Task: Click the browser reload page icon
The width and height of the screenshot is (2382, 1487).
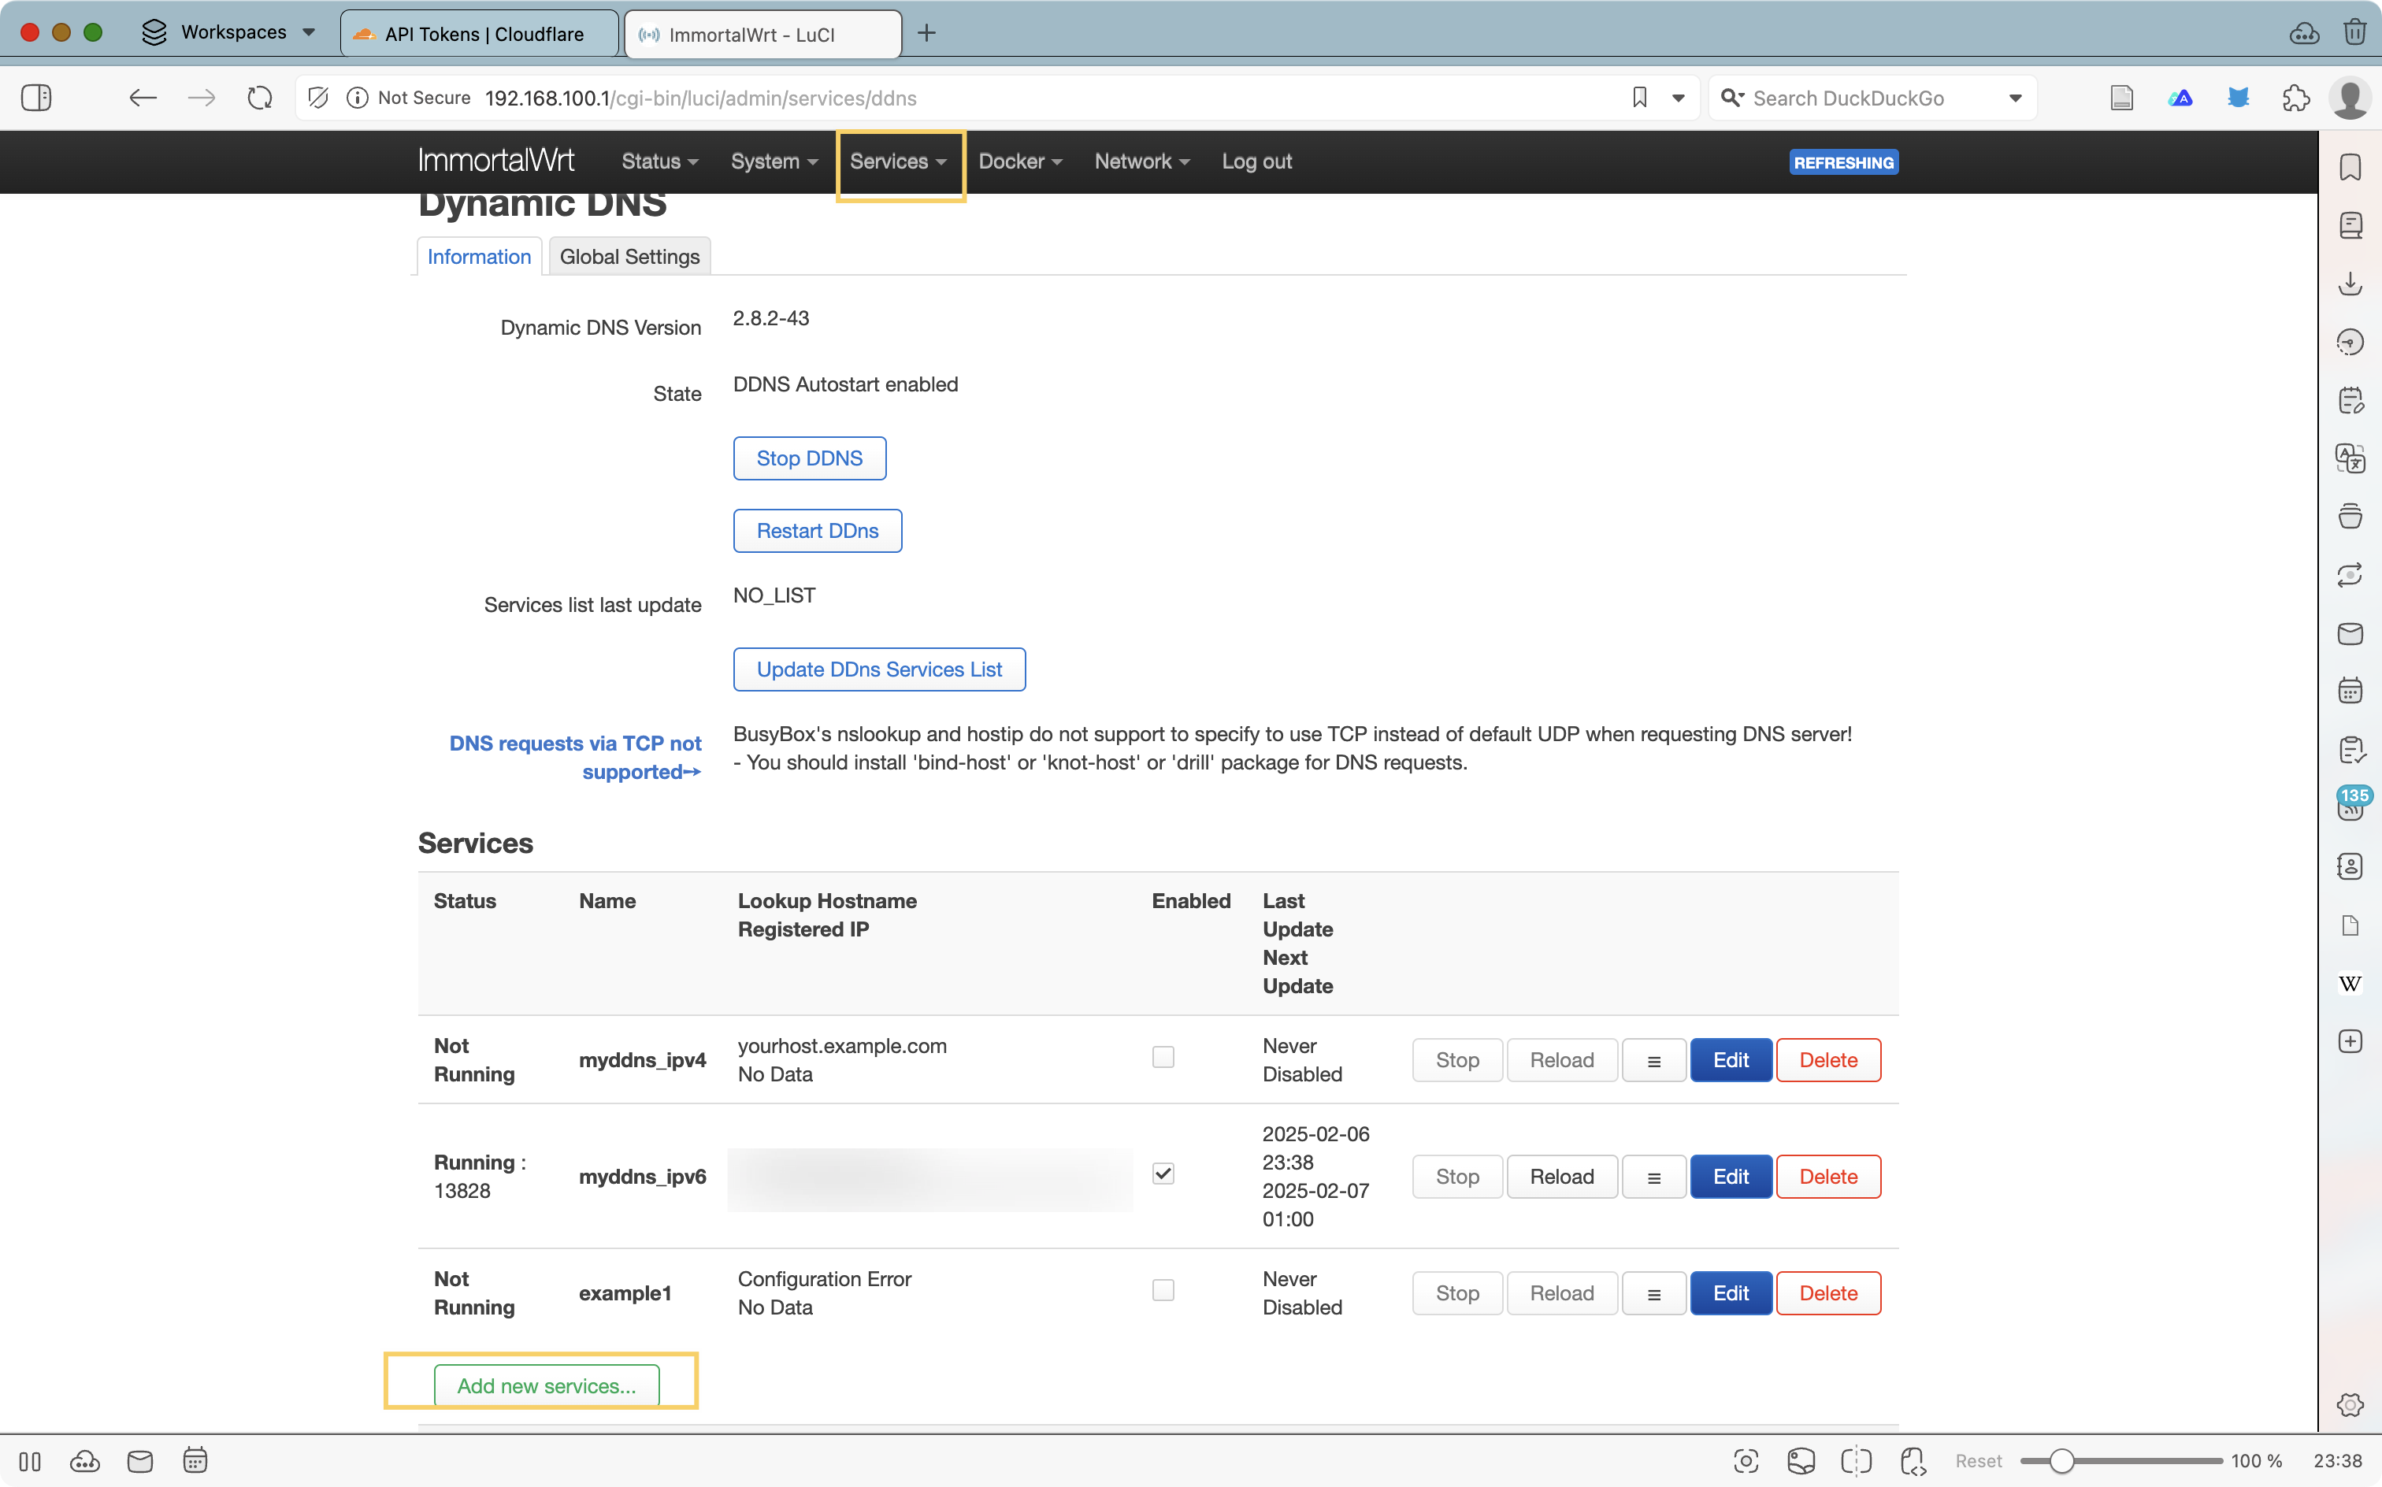Action: point(260,98)
